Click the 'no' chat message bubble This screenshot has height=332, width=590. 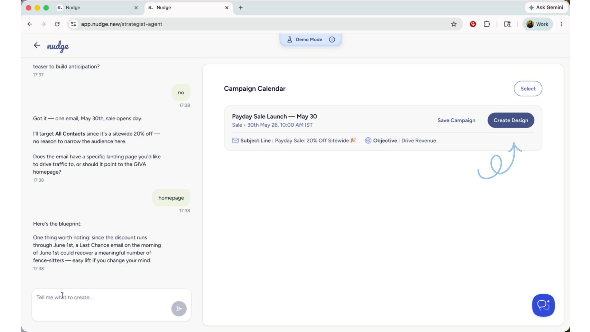point(181,93)
